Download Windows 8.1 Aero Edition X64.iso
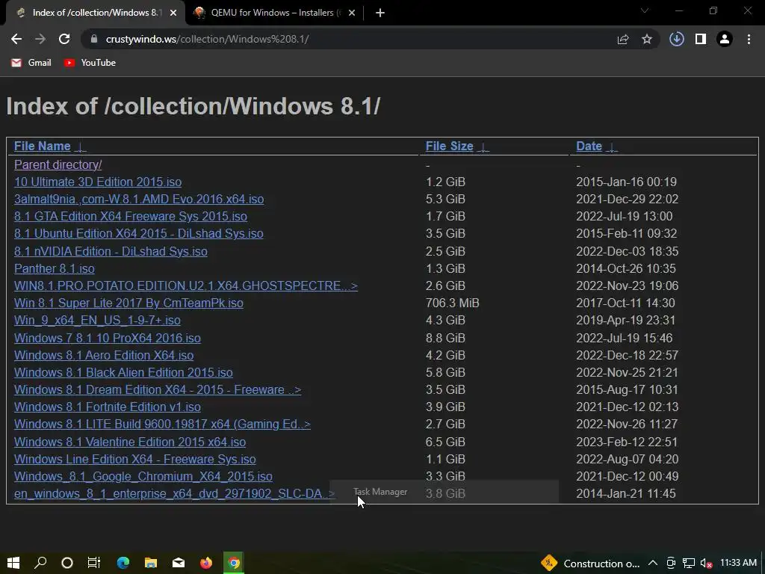 pyautogui.click(x=104, y=355)
